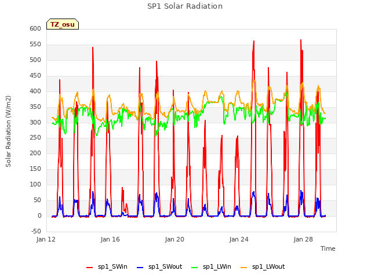371x278 pixels.
Task: Click the 500 y-axis tick label
Action: click(35, 60)
